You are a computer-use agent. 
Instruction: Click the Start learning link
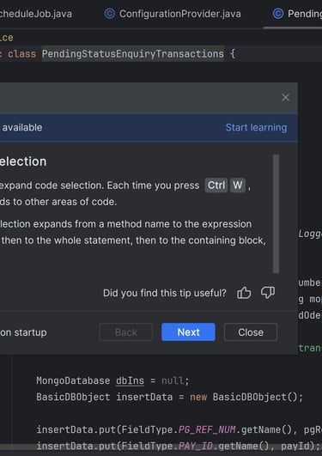pyautogui.click(x=256, y=127)
